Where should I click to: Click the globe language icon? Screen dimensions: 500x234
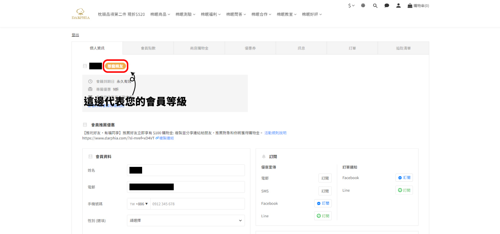[363, 6]
